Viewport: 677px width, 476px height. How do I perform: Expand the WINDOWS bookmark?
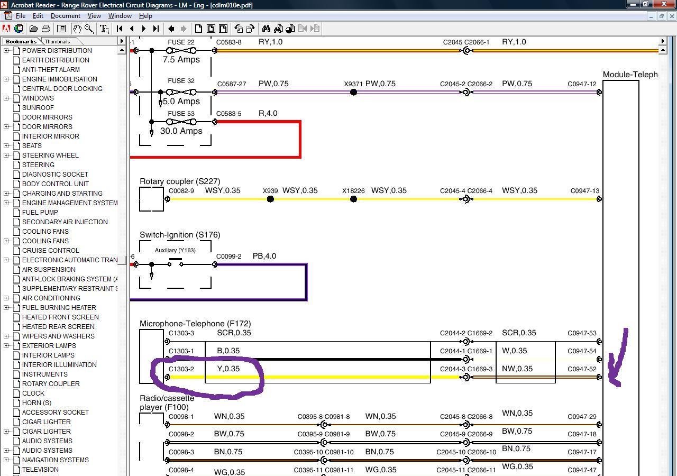6,98
